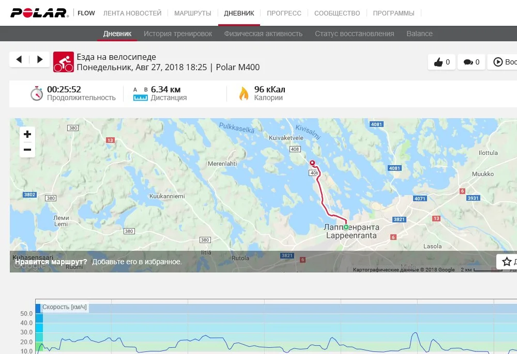Go to previous training with left arrow
The image size is (517, 354).
pos(19,59)
